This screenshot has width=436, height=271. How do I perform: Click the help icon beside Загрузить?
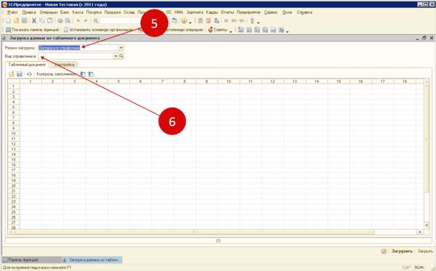click(384, 251)
